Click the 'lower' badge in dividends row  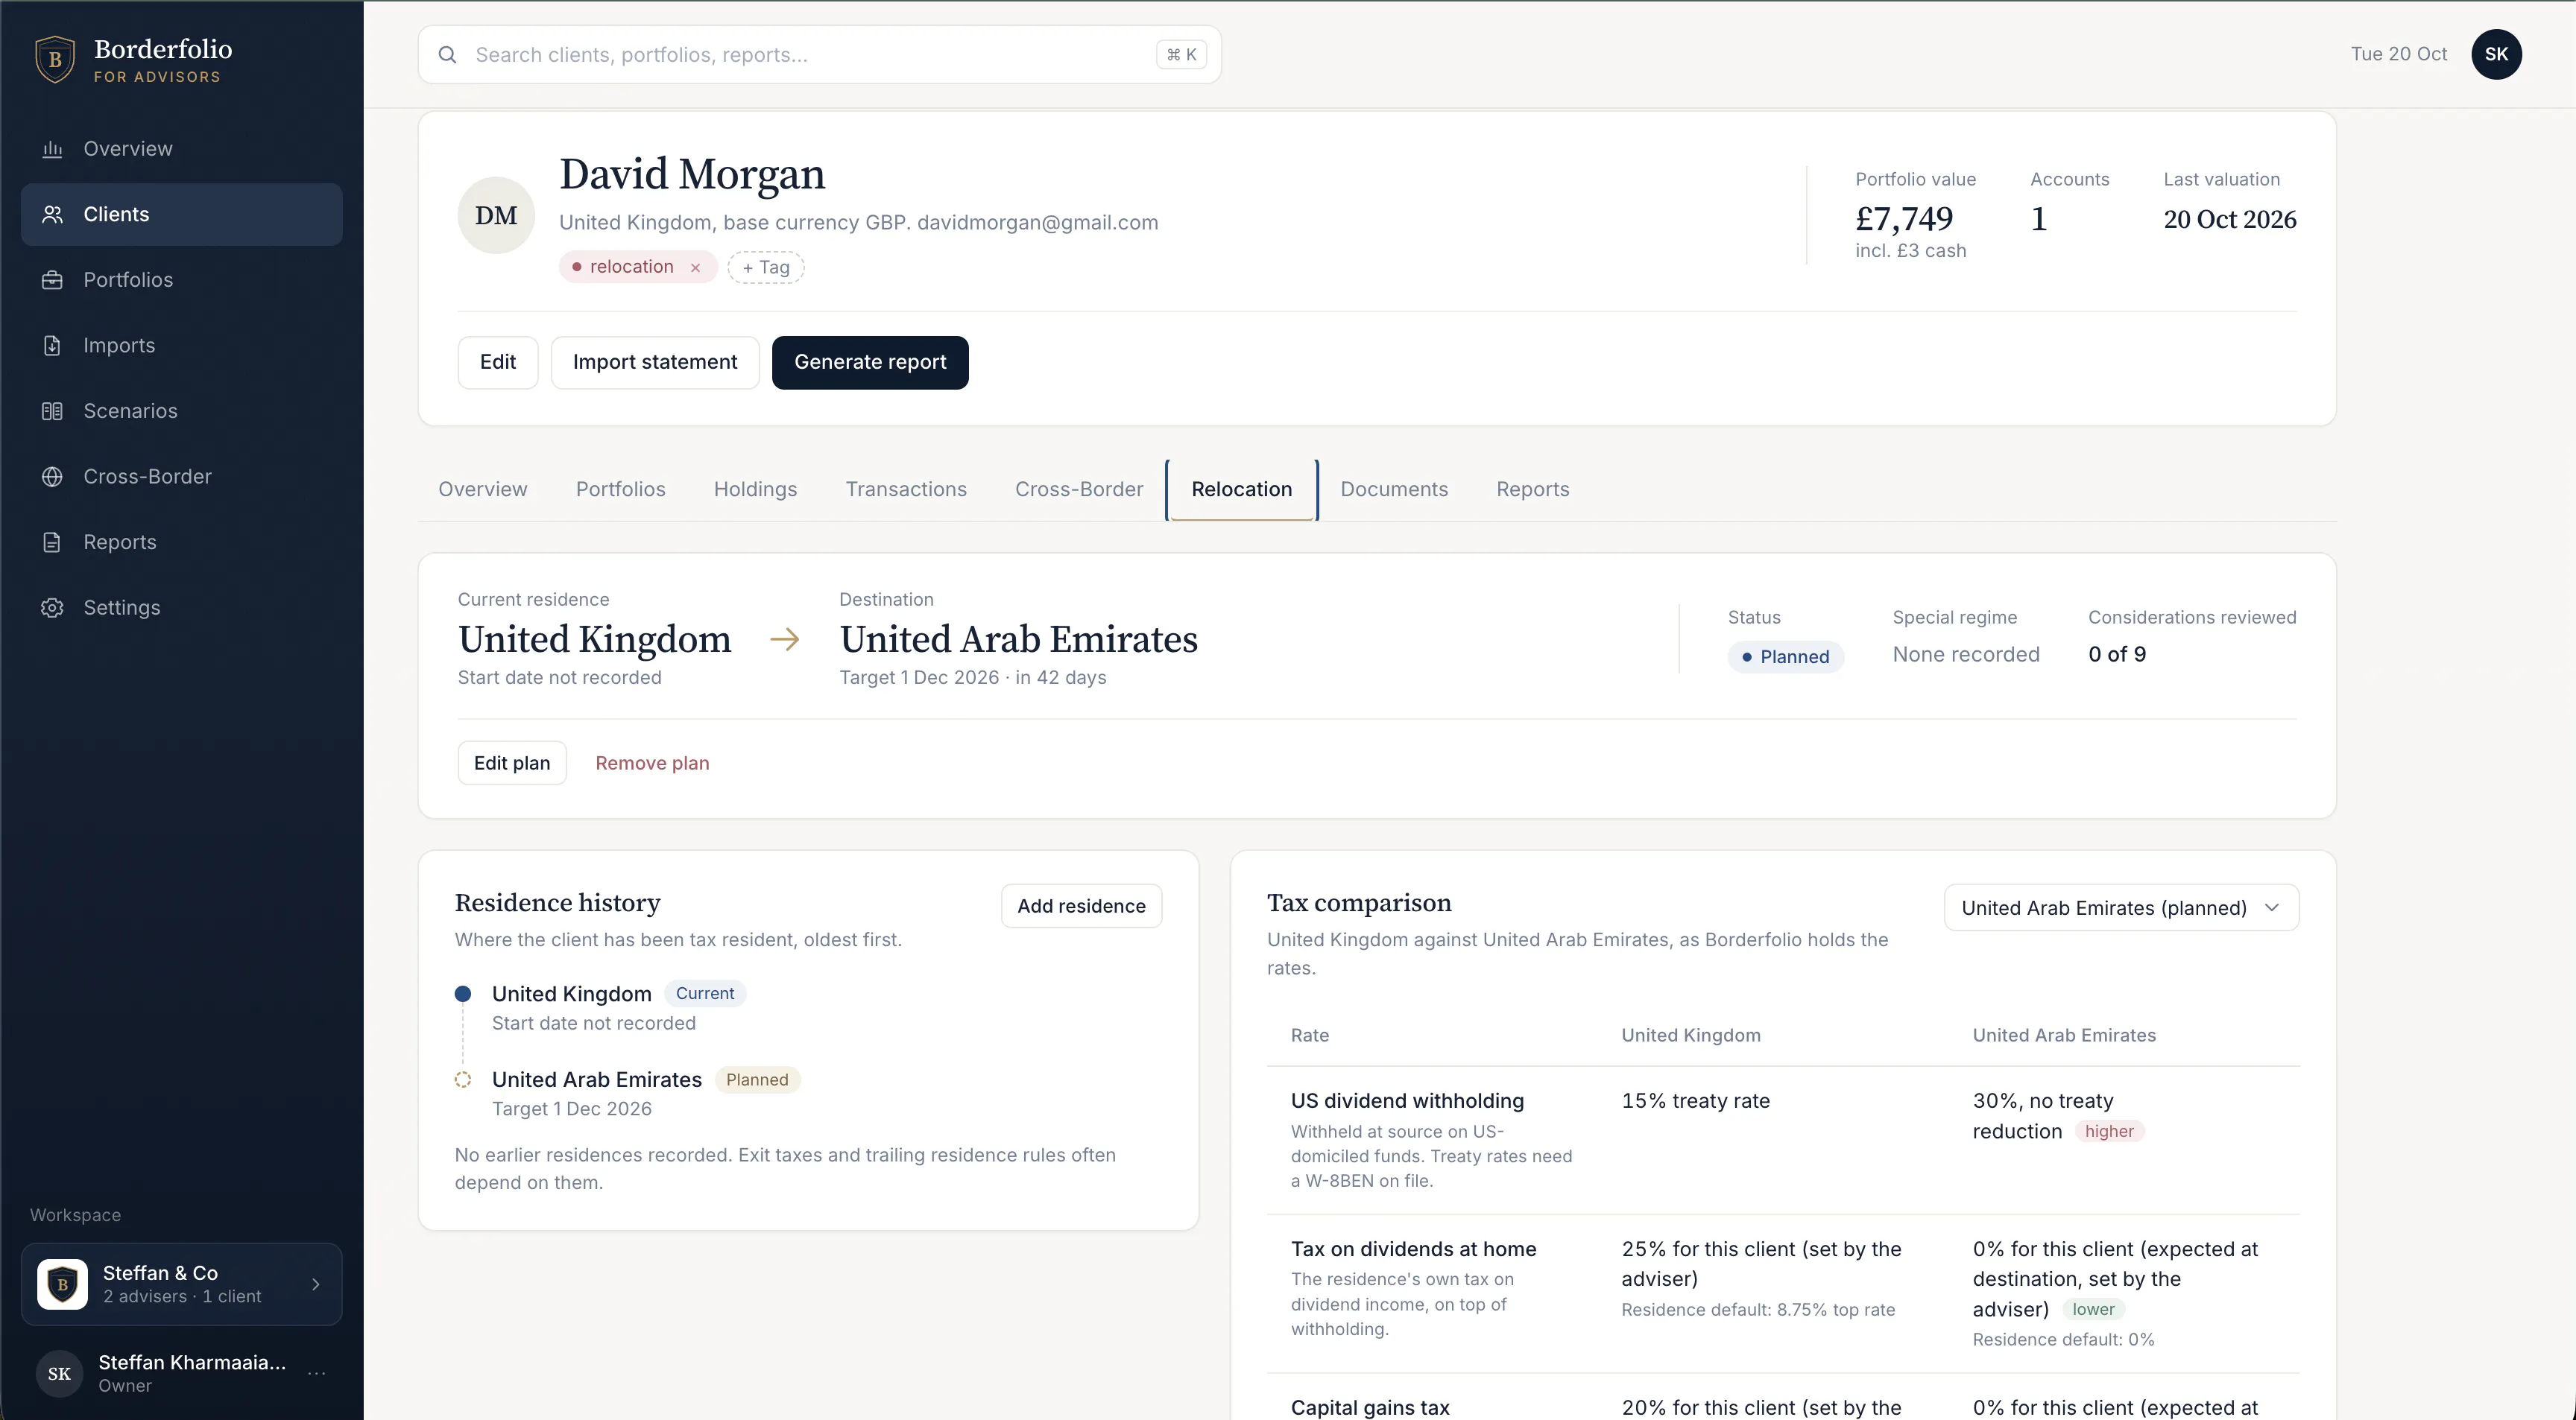coord(2093,1309)
